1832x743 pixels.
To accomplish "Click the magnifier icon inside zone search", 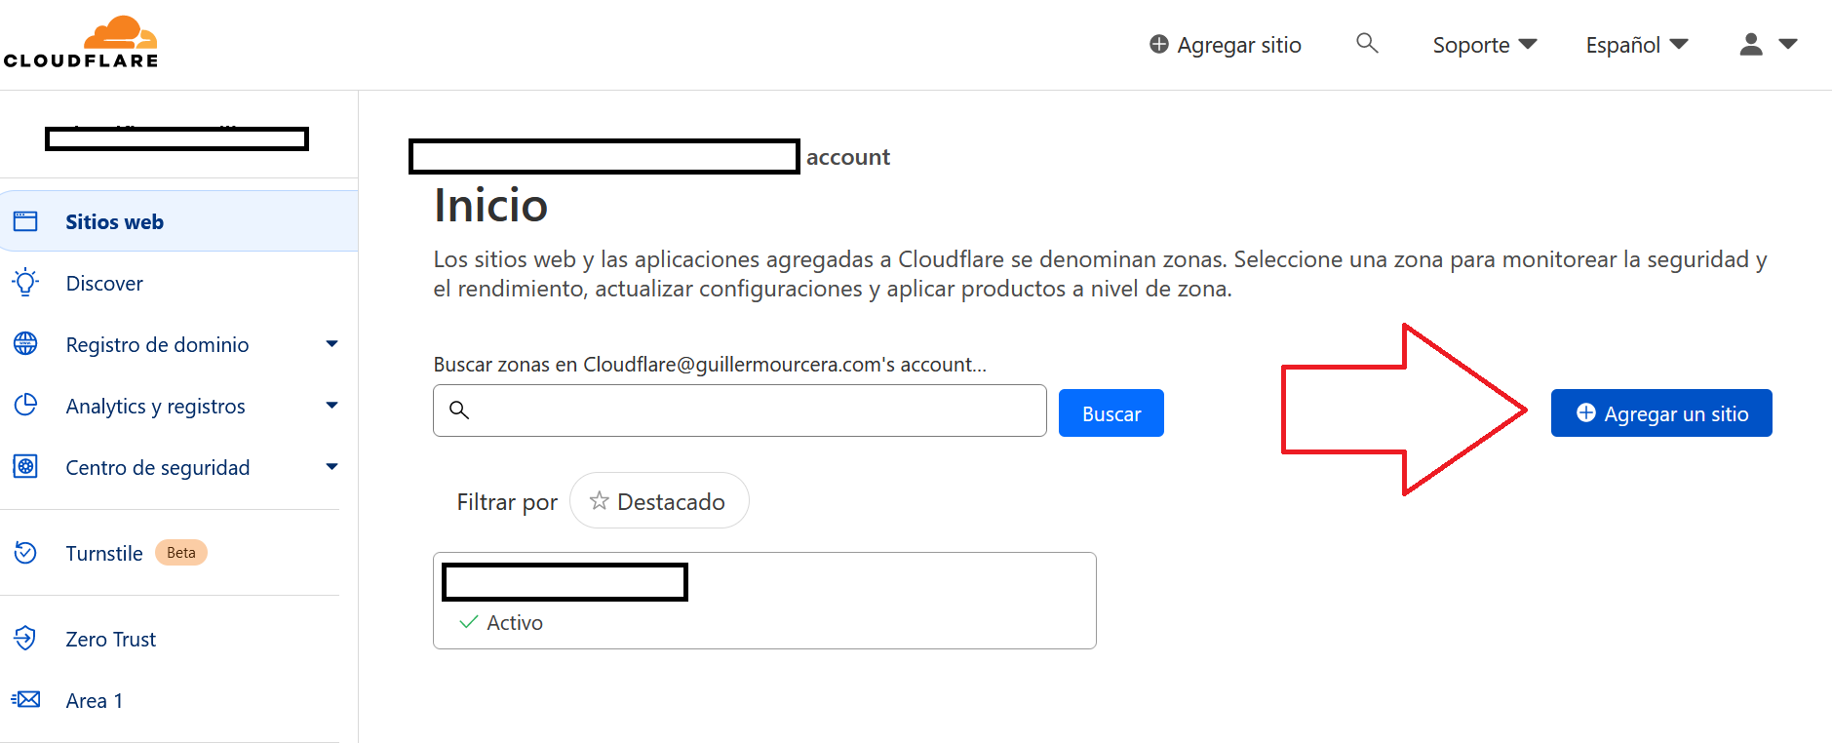I will tap(459, 410).
